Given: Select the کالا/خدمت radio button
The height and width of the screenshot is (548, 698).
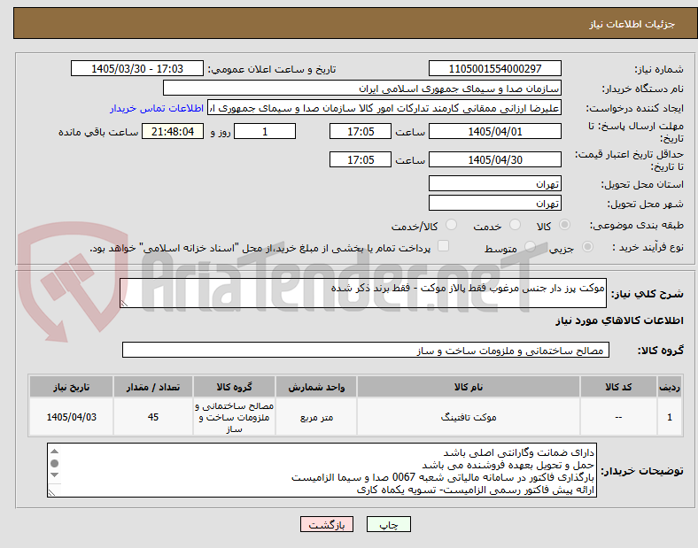Looking at the screenshot, I should [x=451, y=225].
